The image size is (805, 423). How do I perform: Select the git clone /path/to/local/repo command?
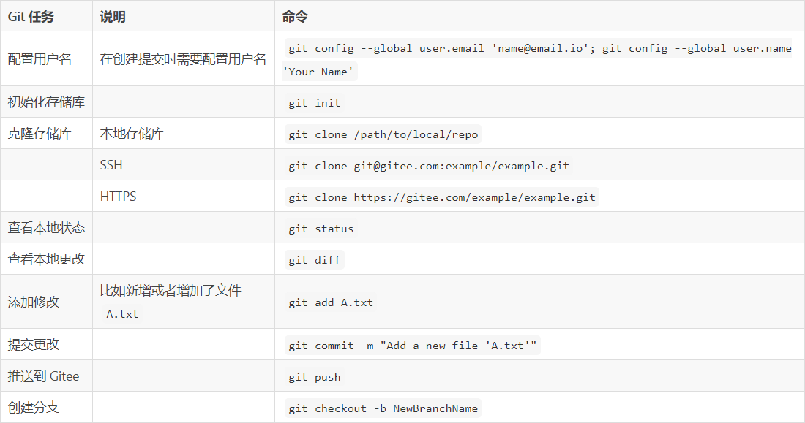tap(383, 134)
